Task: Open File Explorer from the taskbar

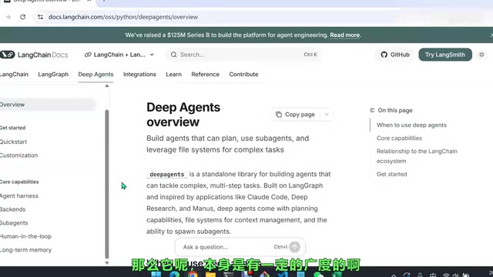Action: [x=210, y=275]
